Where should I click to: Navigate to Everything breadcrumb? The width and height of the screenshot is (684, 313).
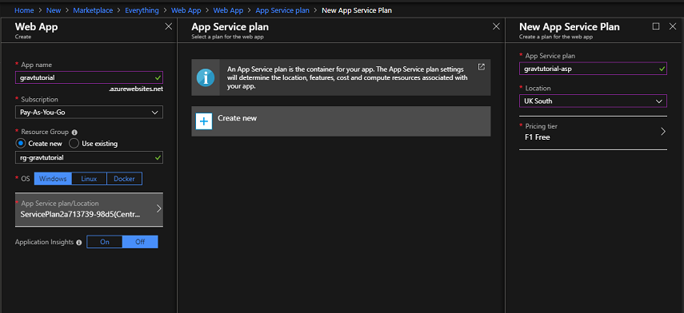pos(142,10)
